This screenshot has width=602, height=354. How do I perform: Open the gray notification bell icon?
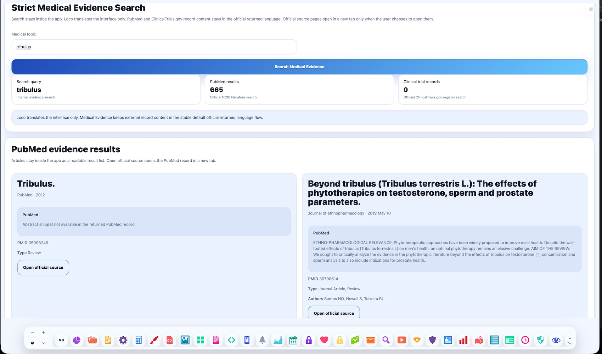click(x=262, y=340)
